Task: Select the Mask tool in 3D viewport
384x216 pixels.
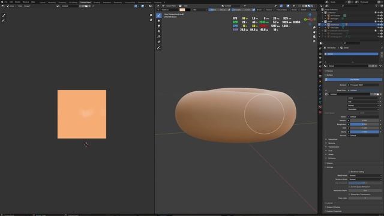Action: [159, 42]
